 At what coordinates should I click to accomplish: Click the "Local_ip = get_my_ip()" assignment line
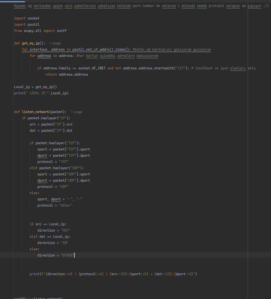point(35,87)
